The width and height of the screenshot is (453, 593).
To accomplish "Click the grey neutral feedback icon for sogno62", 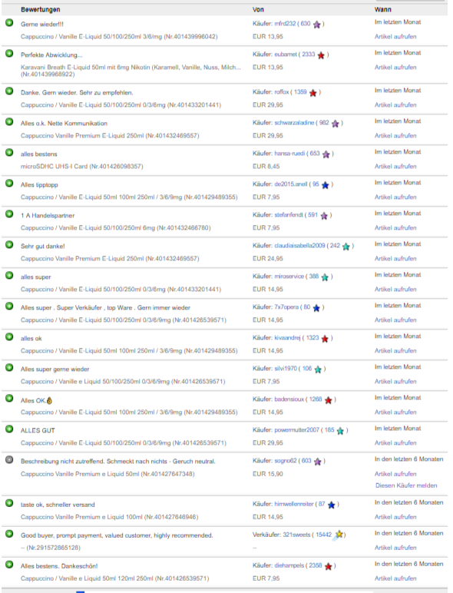I will click(x=9, y=460).
